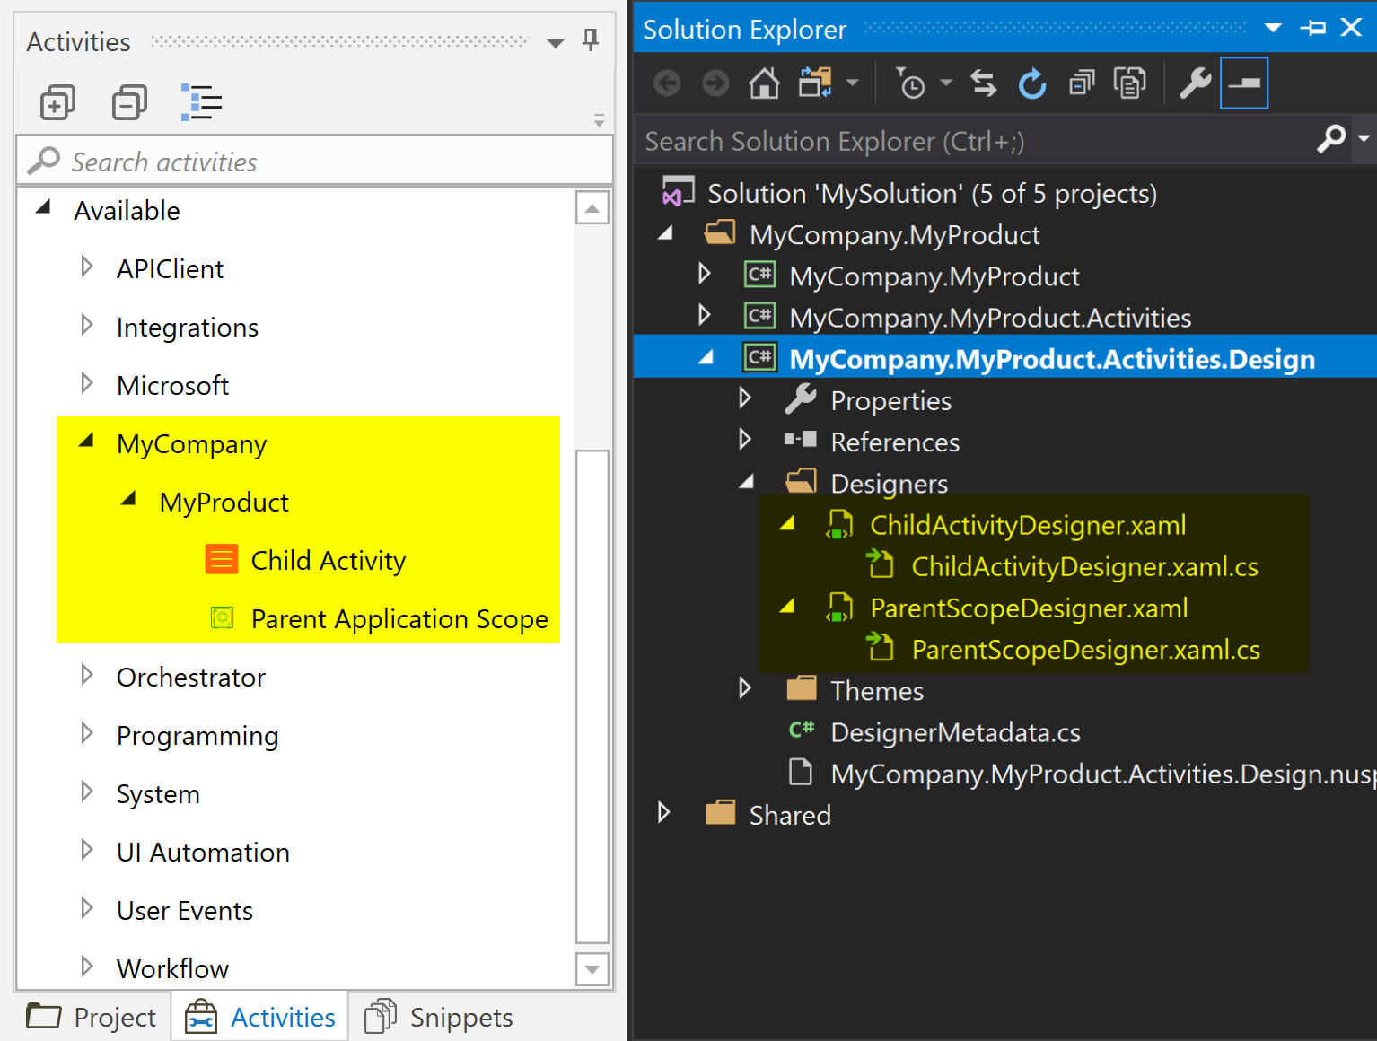The height and width of the screenshot is (1041, 1377).
Task: Open search options dropdown arrow
Action: point(1364,138)
